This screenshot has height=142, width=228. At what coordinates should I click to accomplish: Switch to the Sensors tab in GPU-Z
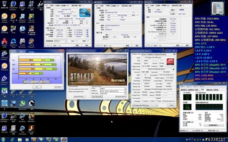pyautogui.click(x=144, y=54)
